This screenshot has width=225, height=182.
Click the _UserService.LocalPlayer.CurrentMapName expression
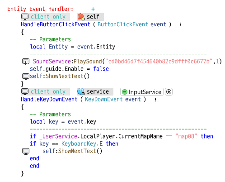(101, 136)
